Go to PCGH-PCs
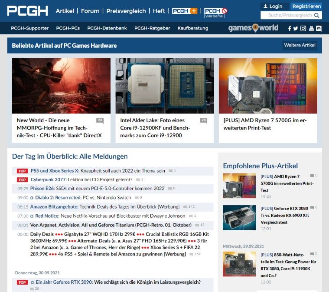 [68, 28]
